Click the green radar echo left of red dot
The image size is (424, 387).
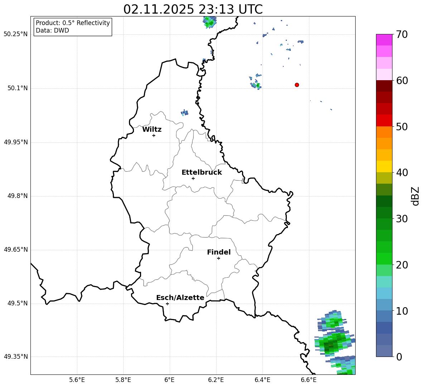(x=256, y=86)
